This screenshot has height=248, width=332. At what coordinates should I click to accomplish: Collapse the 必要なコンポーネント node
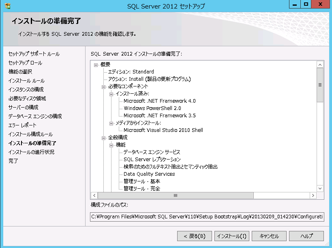pyautogui.click(x=103, y=87)
